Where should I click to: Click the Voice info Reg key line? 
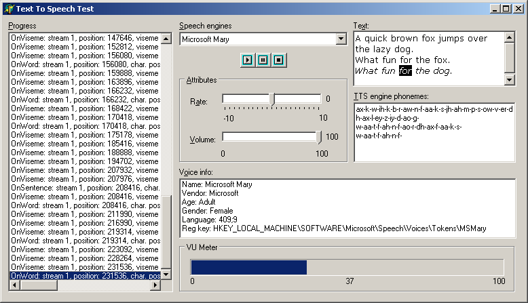[334, 228]
